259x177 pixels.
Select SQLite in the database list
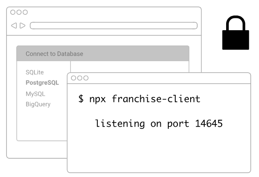click(x=35, y=72)
